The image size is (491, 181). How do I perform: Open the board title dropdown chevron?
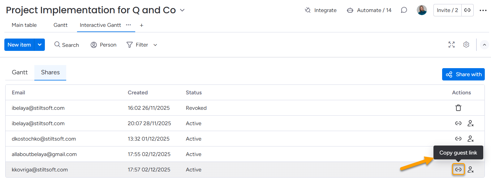pos(182,10)
